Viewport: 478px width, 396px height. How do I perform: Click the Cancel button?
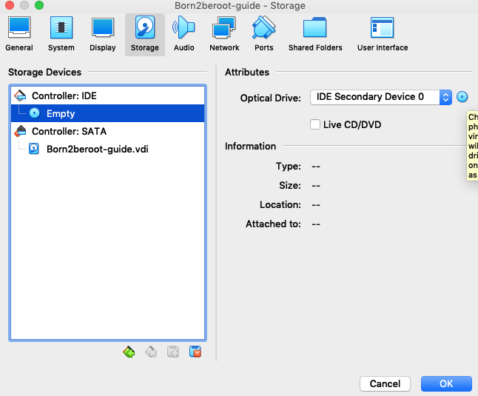click(385, 383)
